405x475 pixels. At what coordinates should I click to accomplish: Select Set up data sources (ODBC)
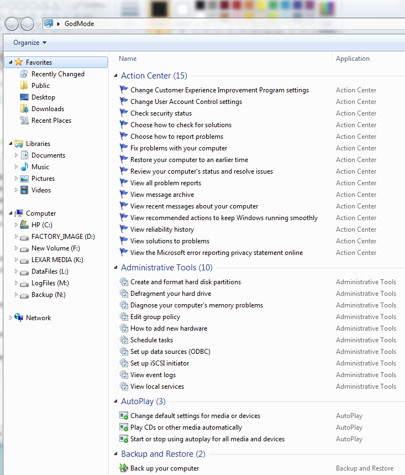[170, 352]
